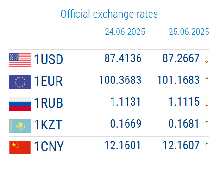
Task: Click the Kazakhstan flag icon
Action: (x=20, y=126)
